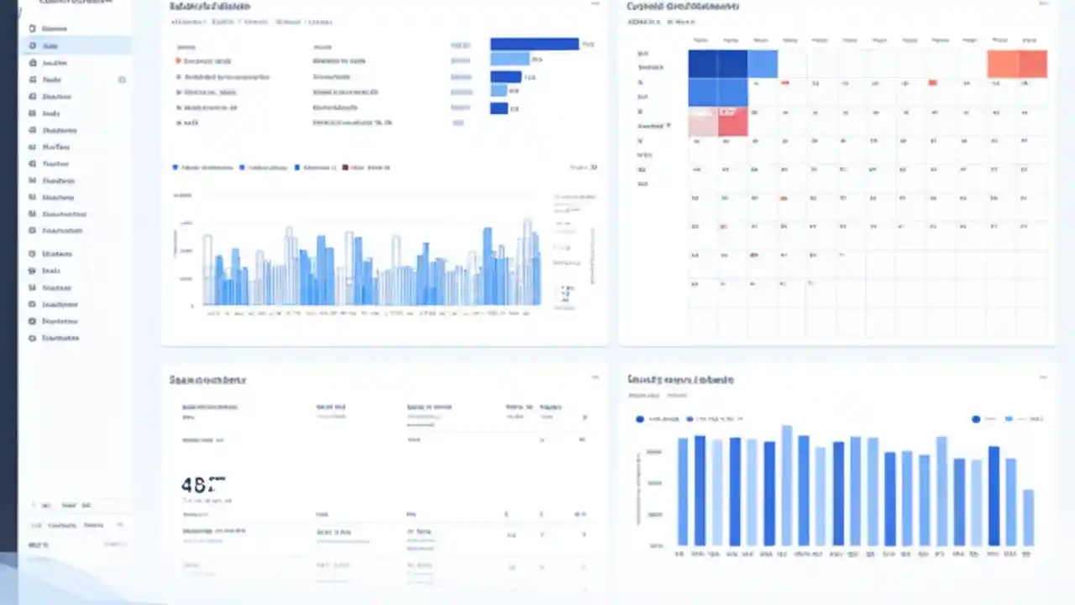Toggle the dark red legend item under the top-left chart
The height and width of the screenshot is (605, 1075).
[346, 167]
